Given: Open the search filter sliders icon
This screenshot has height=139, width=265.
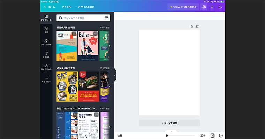Looking at the screenshot, I should (x=106, y=18).
